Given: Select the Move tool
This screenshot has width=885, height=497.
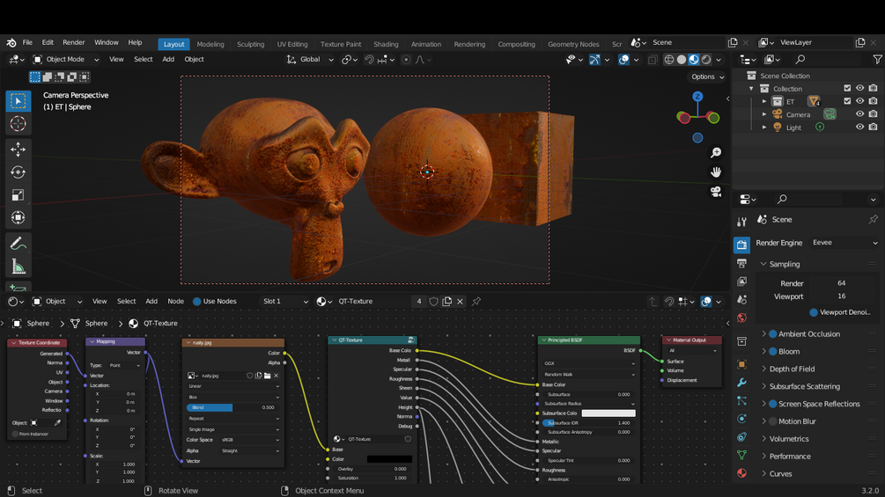Looking at the screenshot, I should (x=18, y=150).
